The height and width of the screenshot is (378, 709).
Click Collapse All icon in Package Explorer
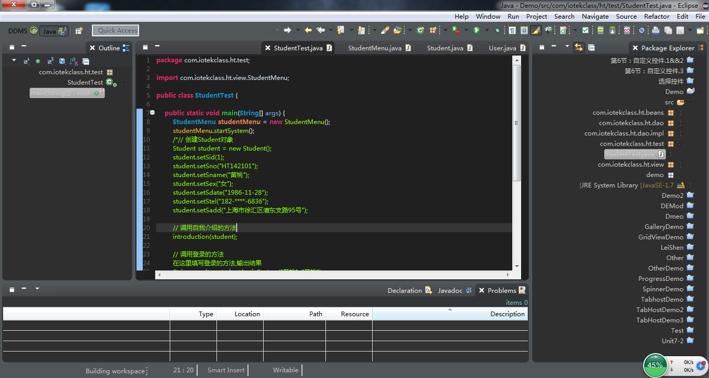(591, 48)
